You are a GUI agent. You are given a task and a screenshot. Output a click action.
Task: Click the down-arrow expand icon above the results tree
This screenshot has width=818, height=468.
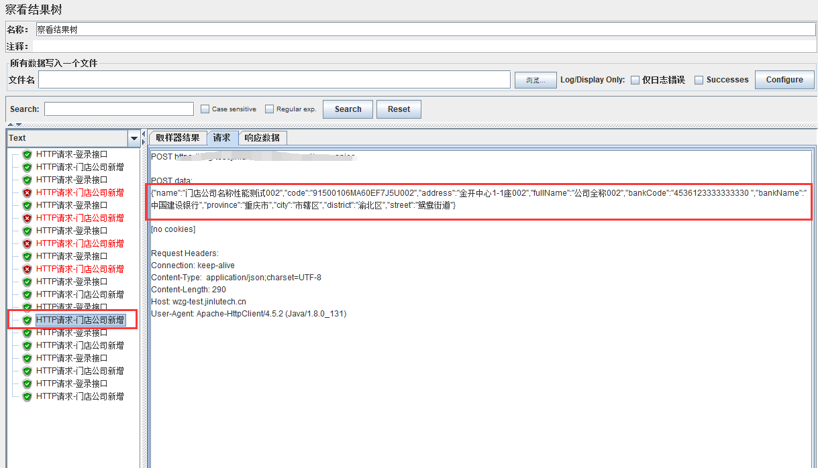click(x=19, y=125)
